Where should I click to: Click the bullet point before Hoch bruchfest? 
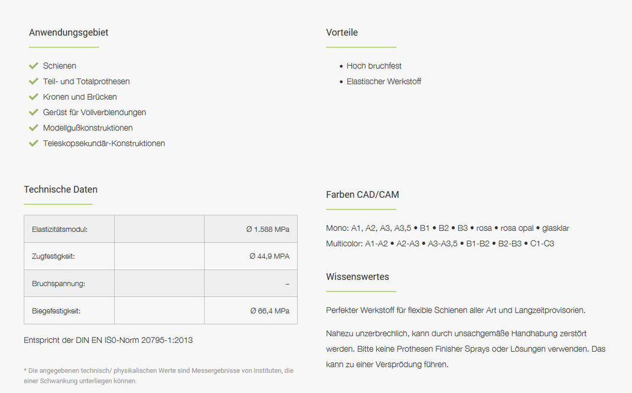(341, 66)
